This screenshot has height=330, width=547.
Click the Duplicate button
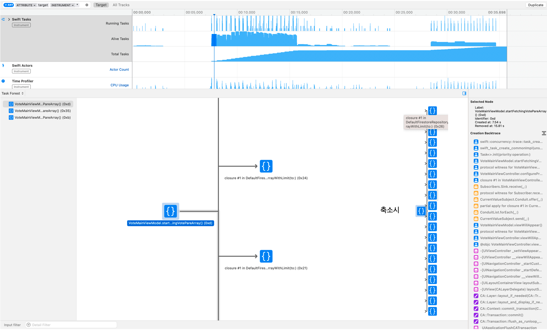(536, 5)
